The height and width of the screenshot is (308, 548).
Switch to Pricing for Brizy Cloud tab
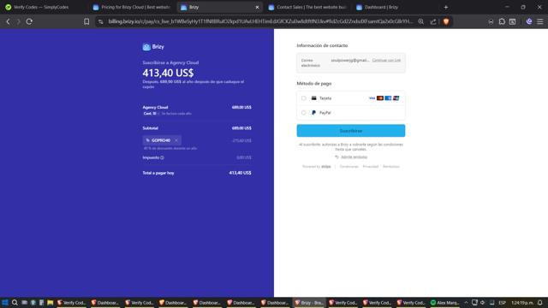(131, 7)
